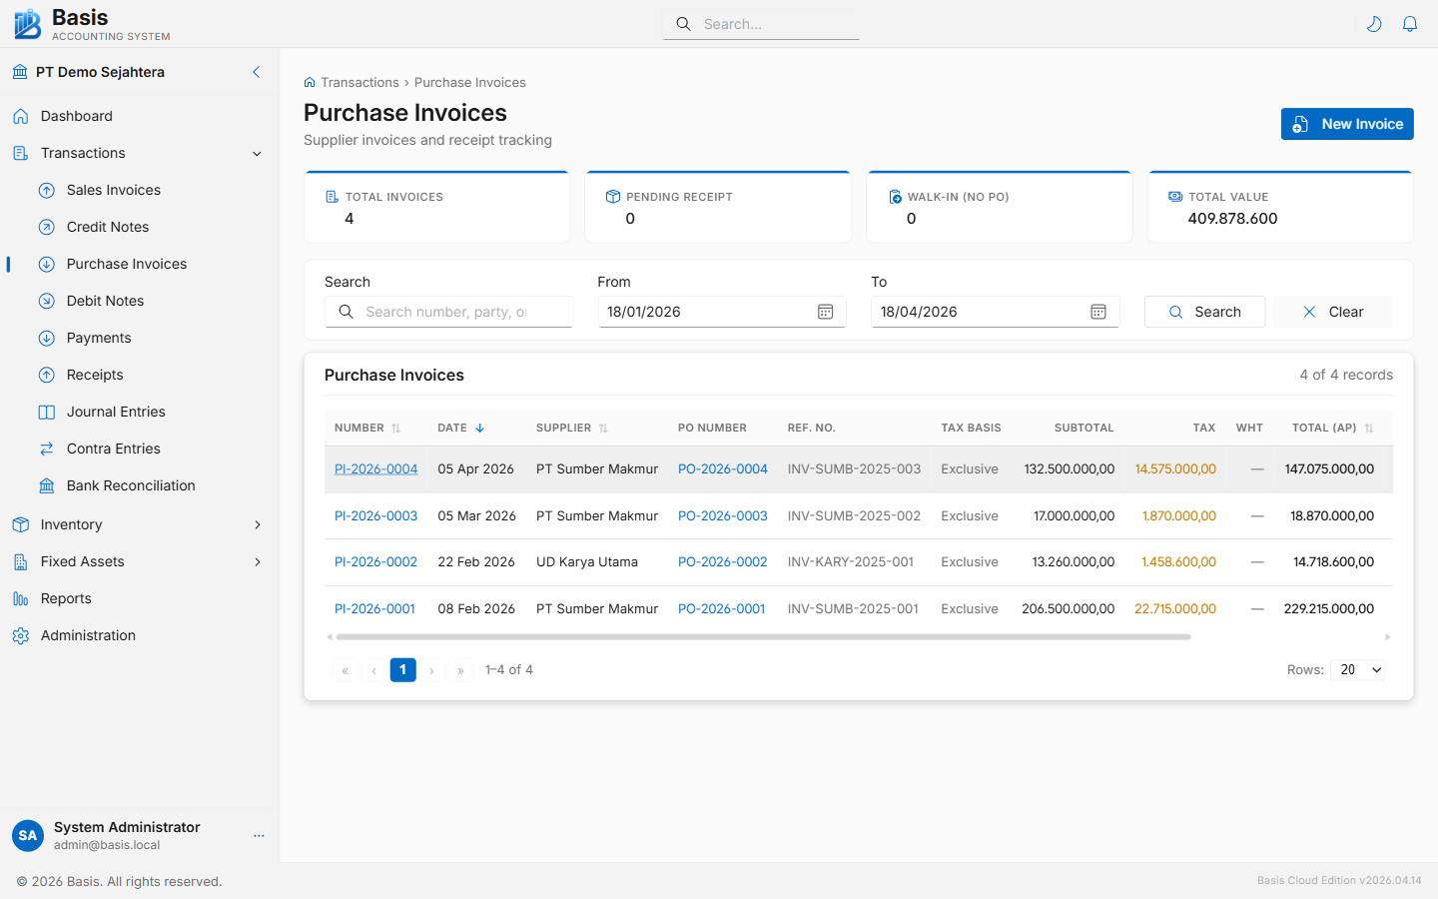Click the notification bell icon
Screen dimensions: 1438x899
tap(1410, 23)
